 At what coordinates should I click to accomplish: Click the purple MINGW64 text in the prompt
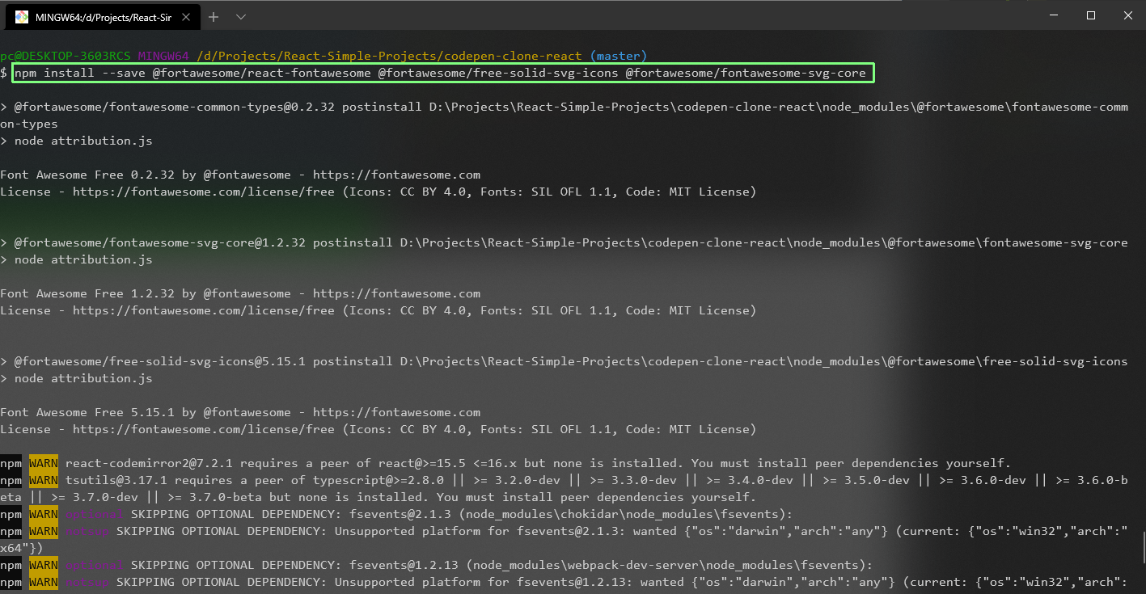coord(163,56)
